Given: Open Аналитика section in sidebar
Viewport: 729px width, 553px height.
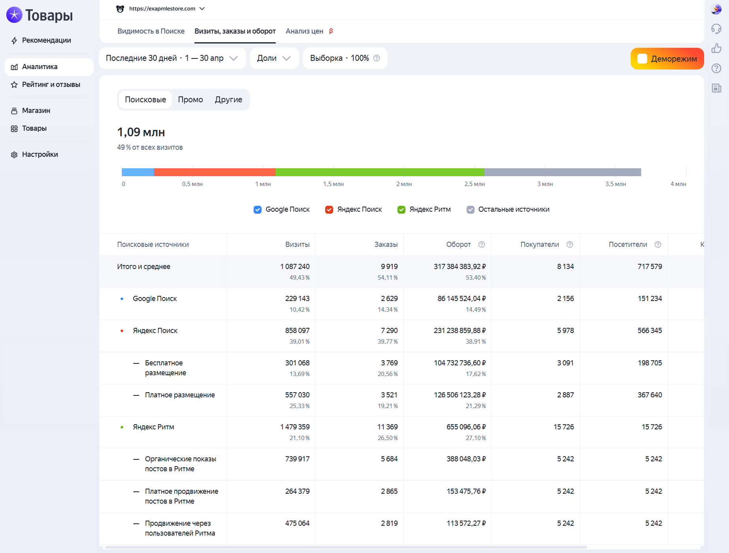Looking at the screenshot, I should pos(49,67).
